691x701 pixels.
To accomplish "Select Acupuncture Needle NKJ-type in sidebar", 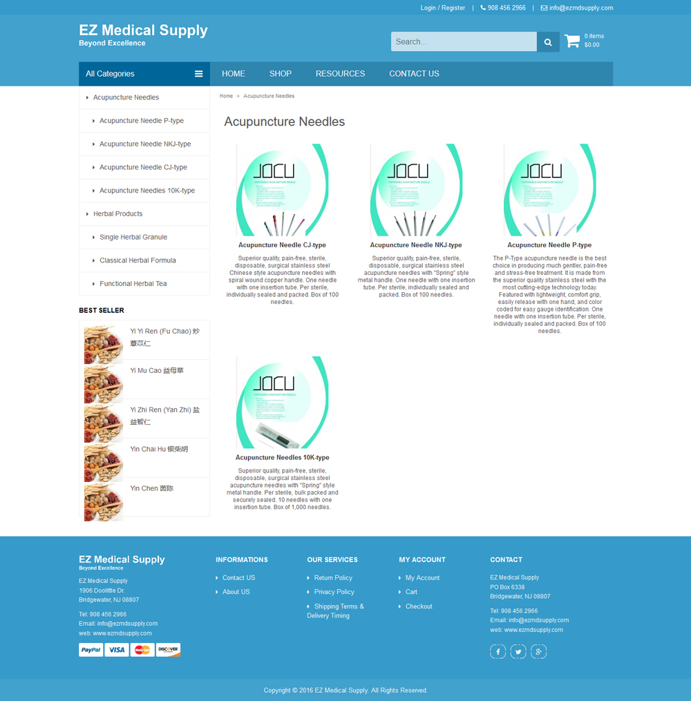I will tap(144, 144).
